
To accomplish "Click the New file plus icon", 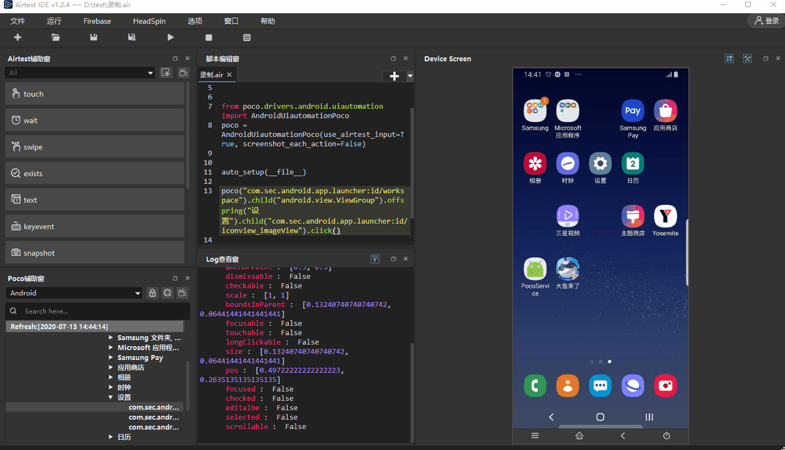I will tap(18, 38).
